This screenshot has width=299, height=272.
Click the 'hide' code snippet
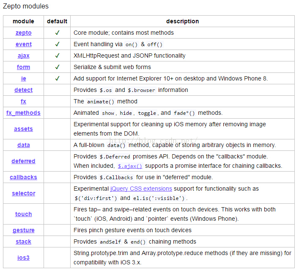click(126, 113)
